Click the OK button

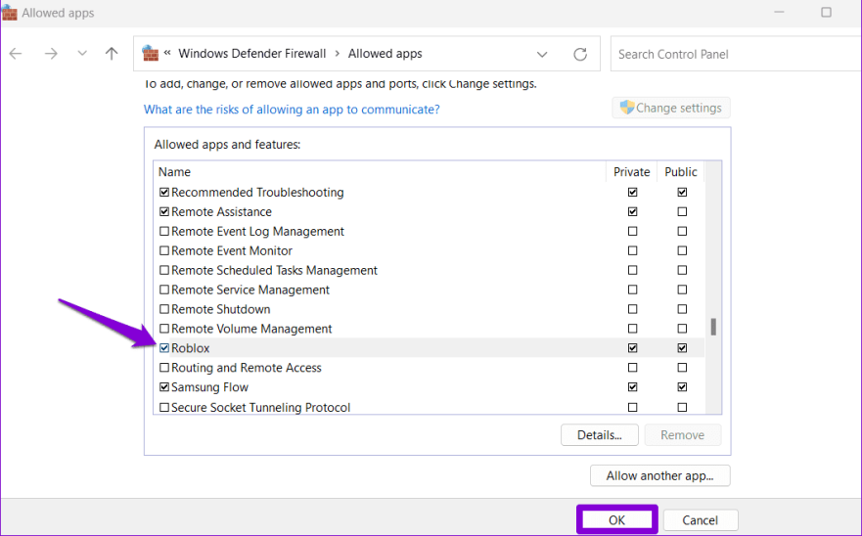pyautogui.click(x=616, y=520)
